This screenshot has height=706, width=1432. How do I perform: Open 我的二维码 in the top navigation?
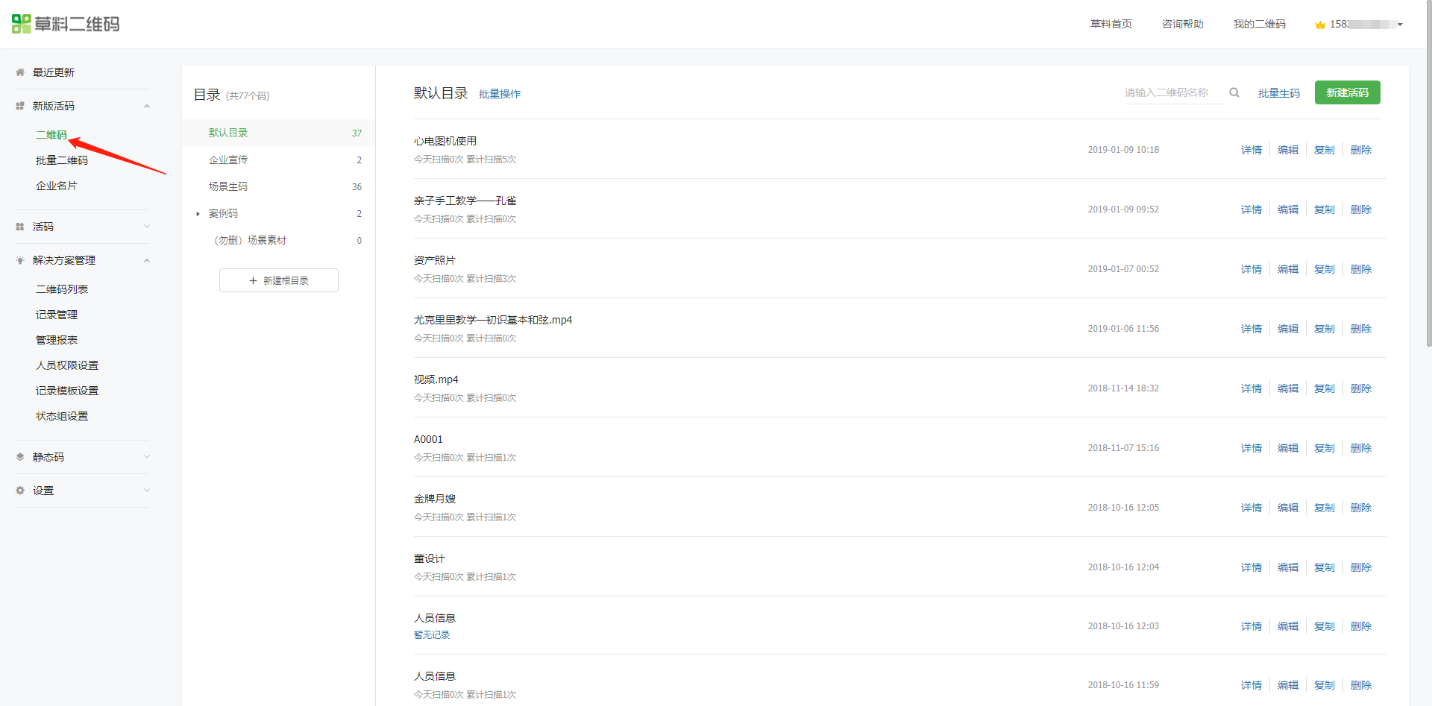click(x=1260, y=24)
